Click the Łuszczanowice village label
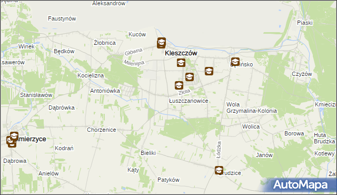The image size is (337, 195). 189,101
